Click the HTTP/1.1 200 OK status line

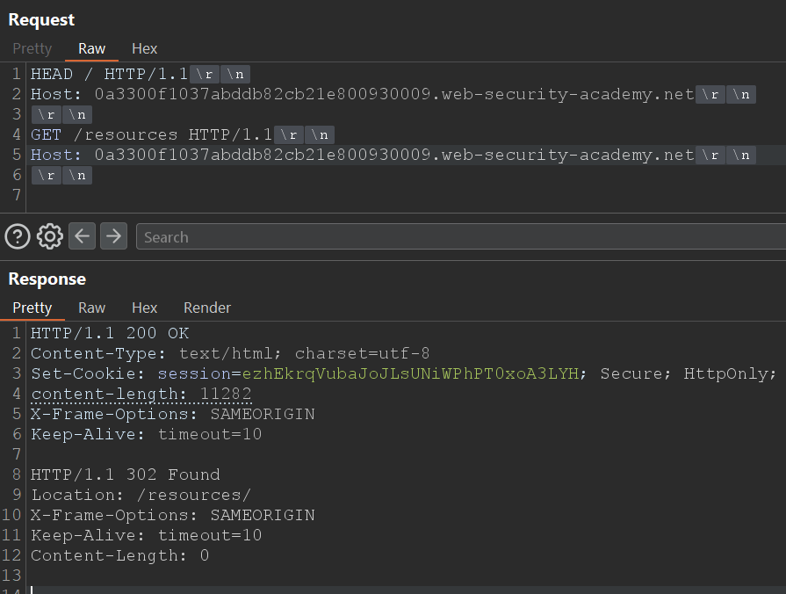109,334
